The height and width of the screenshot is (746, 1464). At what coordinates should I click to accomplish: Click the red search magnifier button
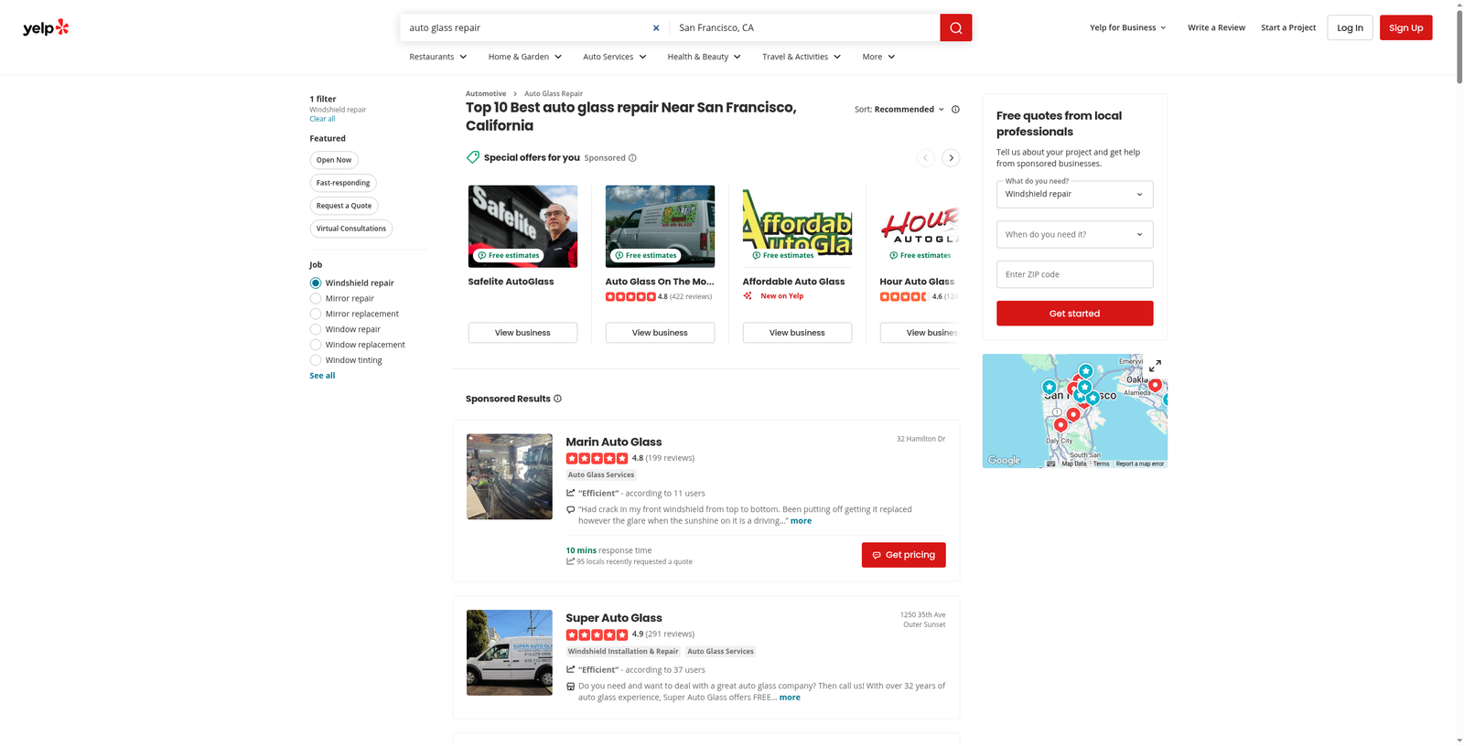955,27
